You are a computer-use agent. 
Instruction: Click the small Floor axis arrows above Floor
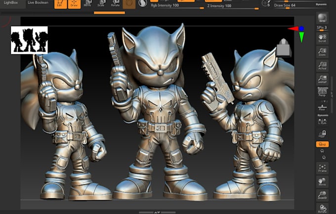pos(325,101)
